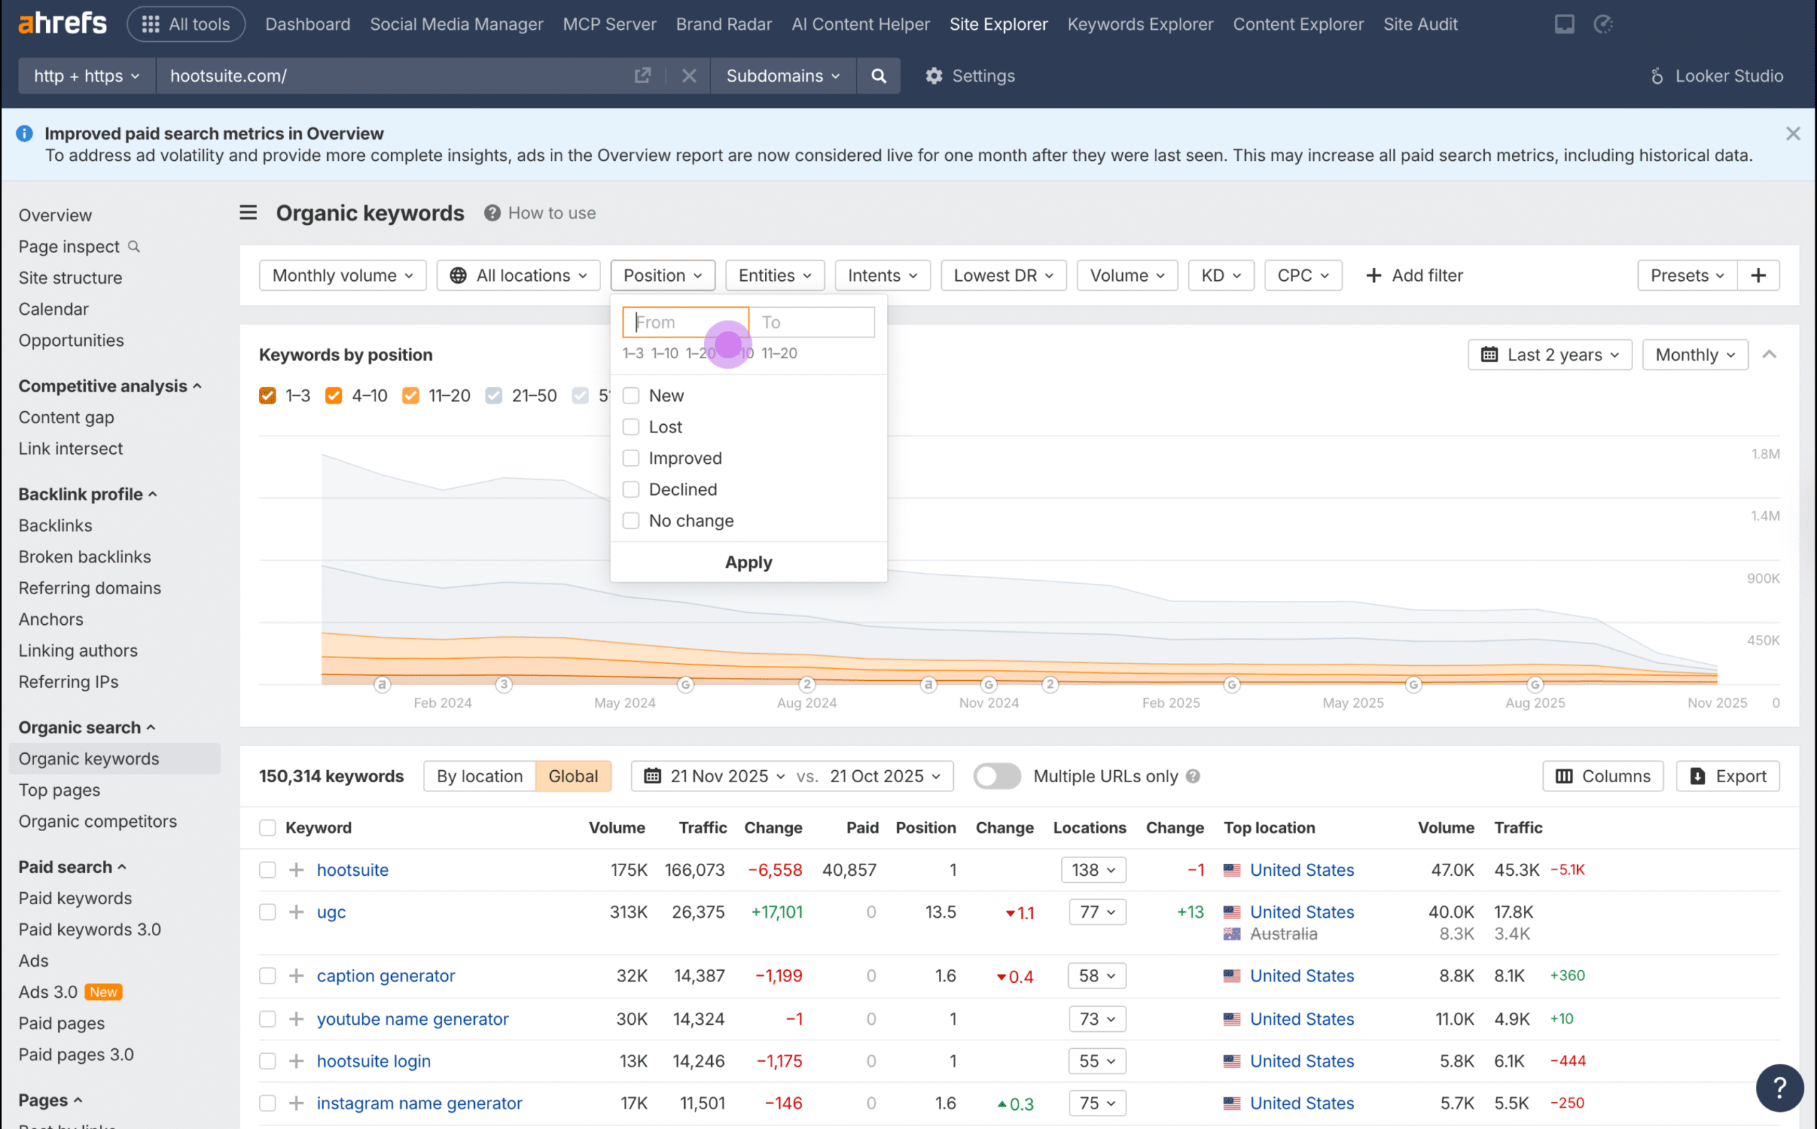Viewport: 1817px width, 1129px height.
Task: Open URL in new tab icon
Action: 642,75
